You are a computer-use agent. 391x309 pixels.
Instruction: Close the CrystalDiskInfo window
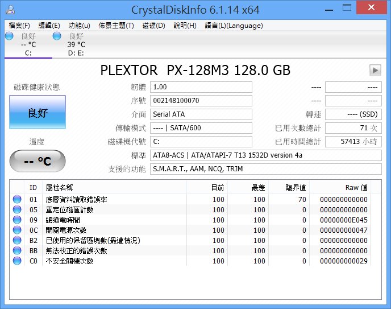371,7
